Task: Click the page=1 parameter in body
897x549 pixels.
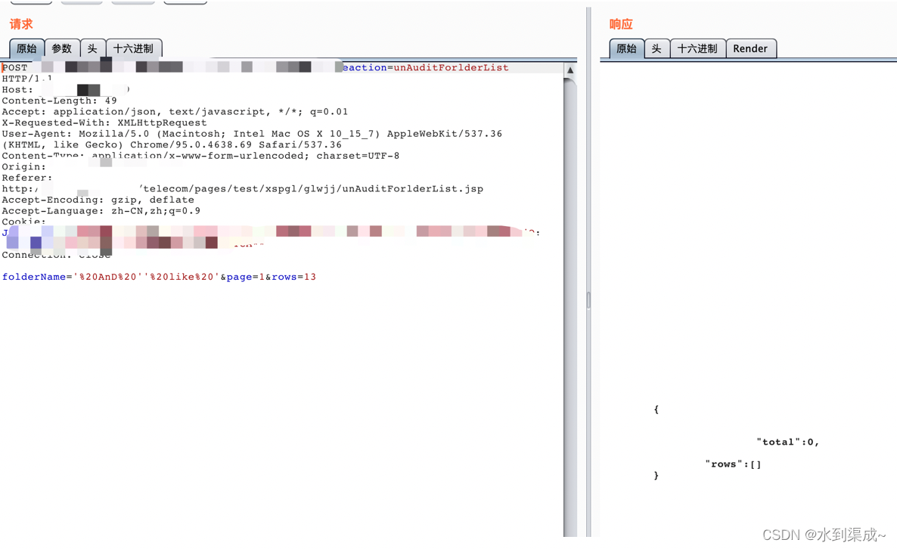Action: [245, 277]
